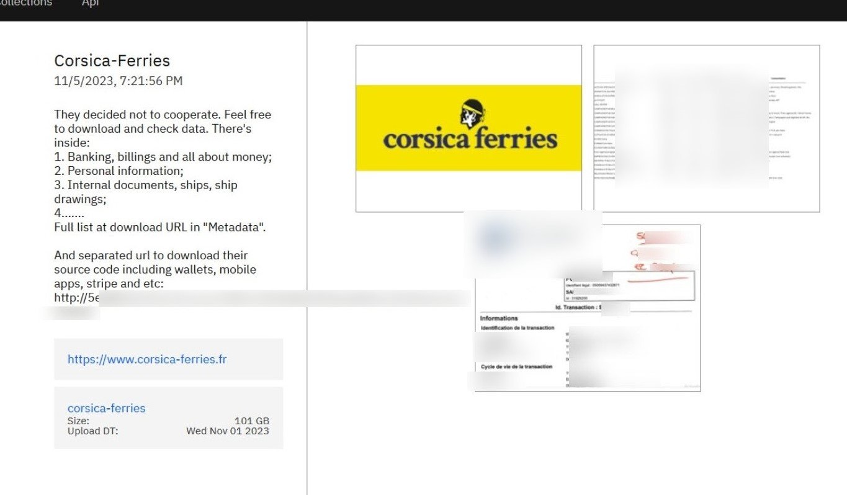
Task: Click the "They decided not to cooperate" text
Action: [x=163, y=115]
